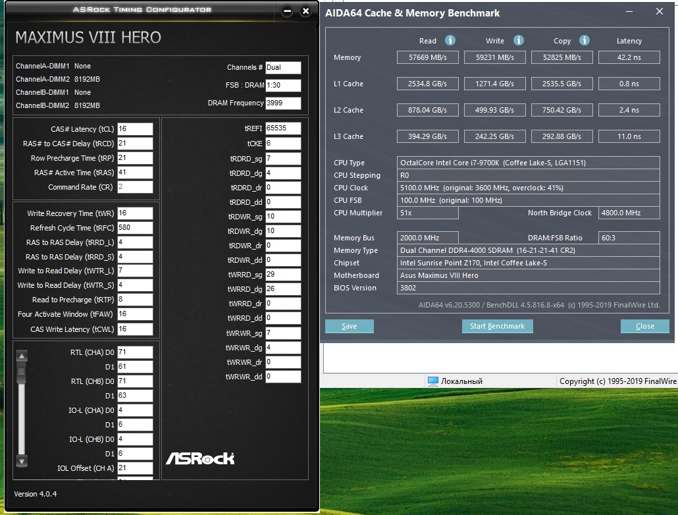The width and height of the screenshot is (678, 515).
Task: Click the Close button in AIDA64
Action: [644, 326]
